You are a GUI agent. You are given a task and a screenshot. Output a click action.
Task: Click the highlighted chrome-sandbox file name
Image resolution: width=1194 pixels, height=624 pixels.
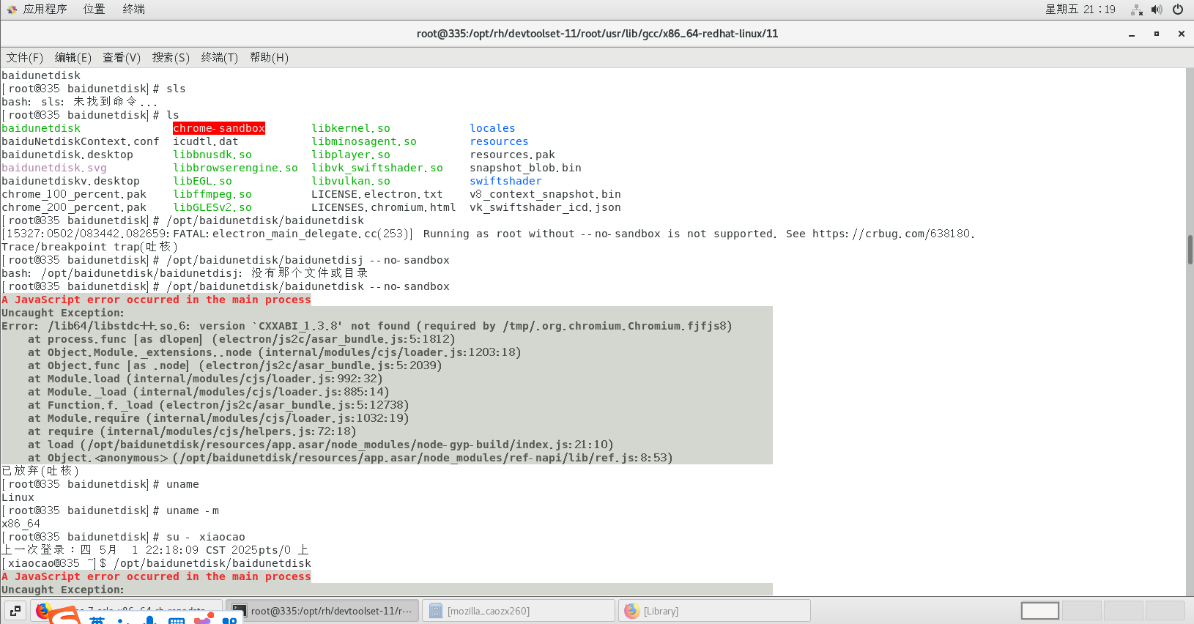(x=219, y=128)
